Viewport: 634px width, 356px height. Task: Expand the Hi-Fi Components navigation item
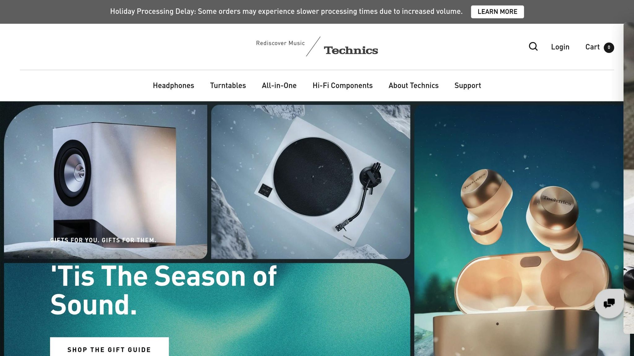(342, 86)
